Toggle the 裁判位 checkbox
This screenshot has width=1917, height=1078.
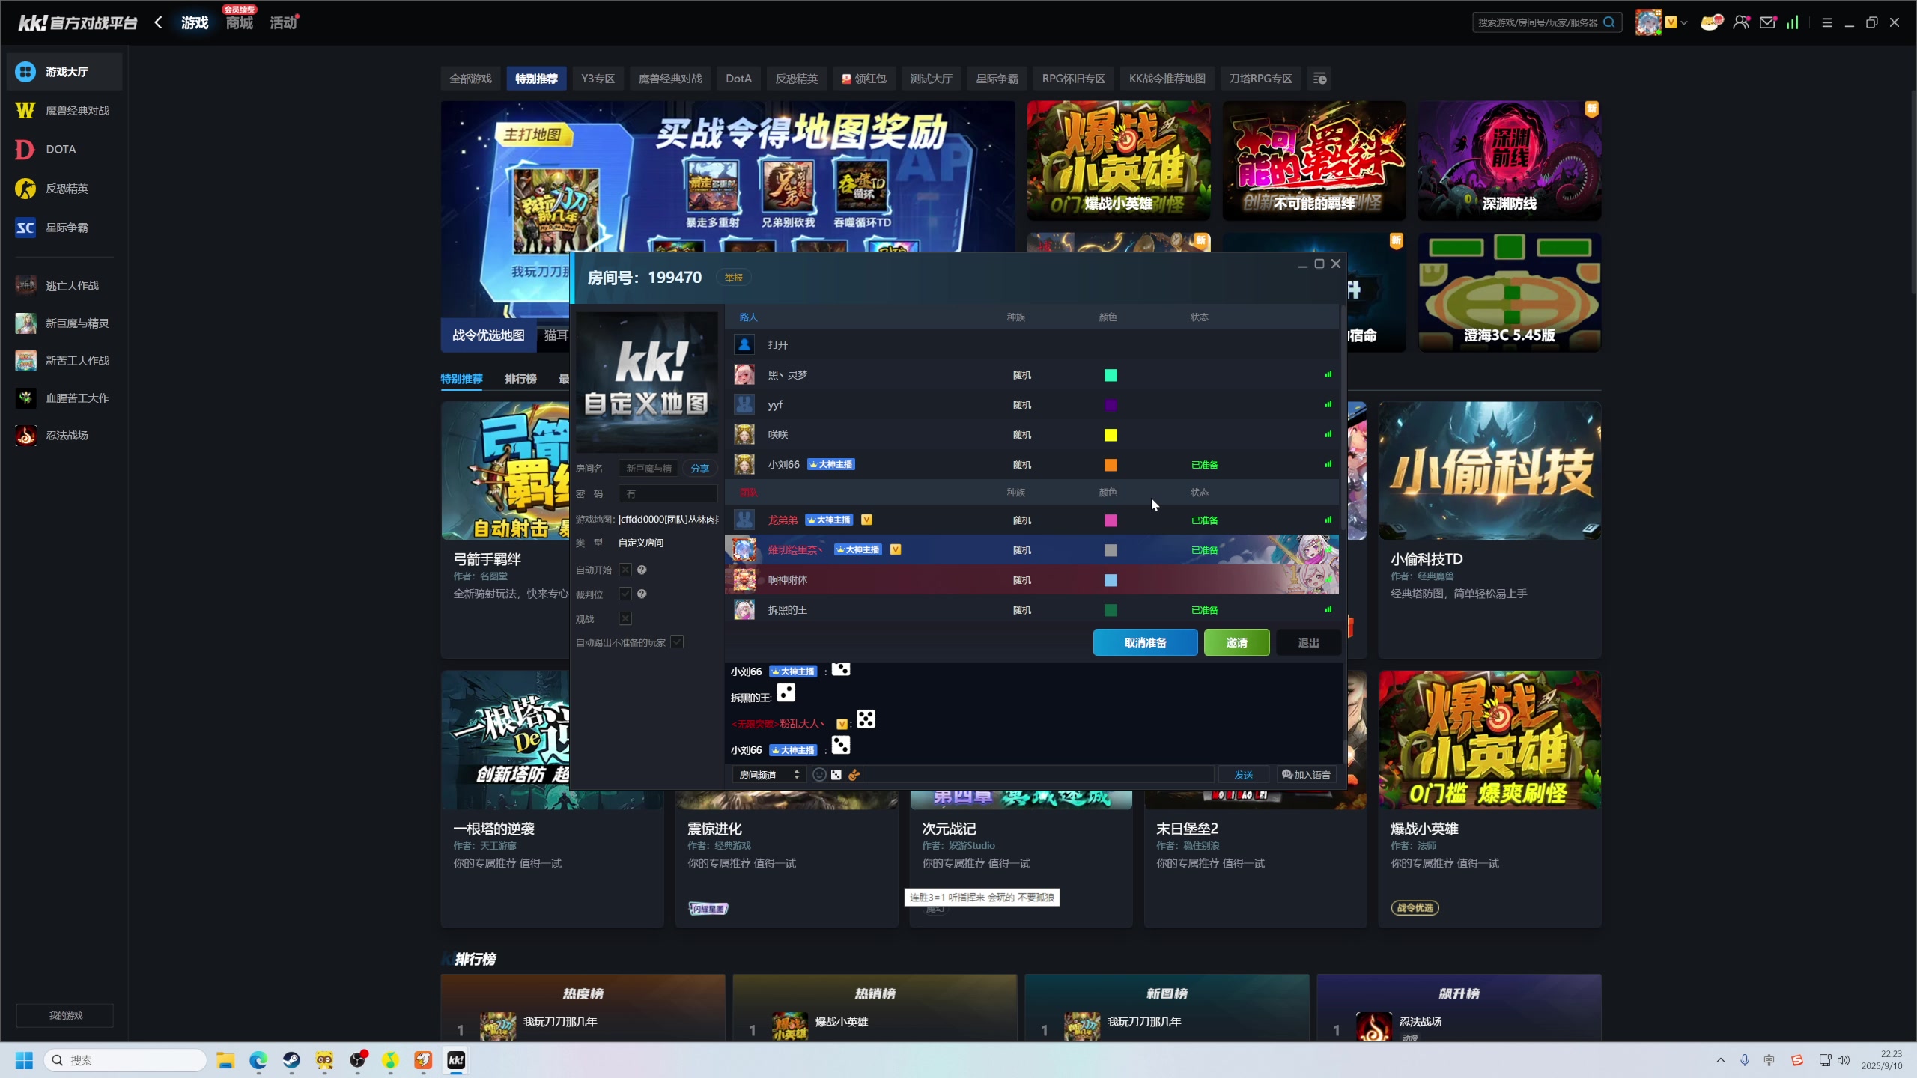tap(625, 594)
